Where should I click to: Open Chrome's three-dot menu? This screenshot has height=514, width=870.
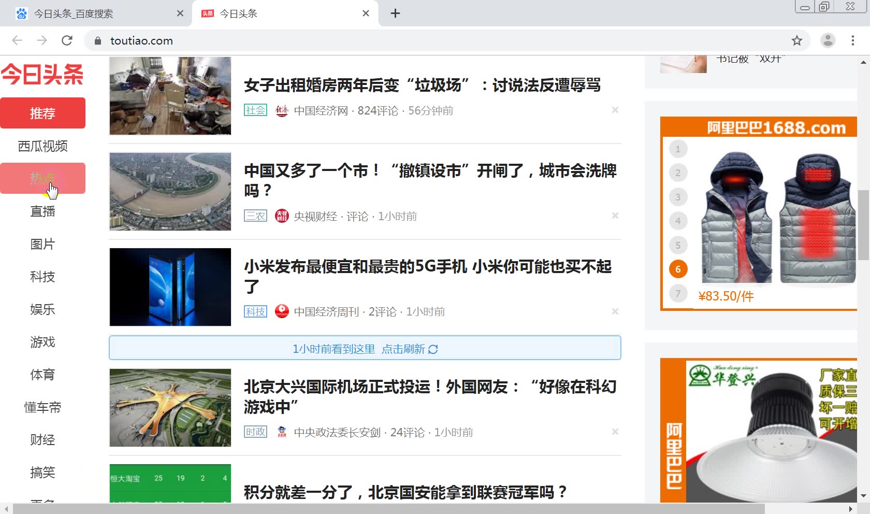(x=853, y=40)
